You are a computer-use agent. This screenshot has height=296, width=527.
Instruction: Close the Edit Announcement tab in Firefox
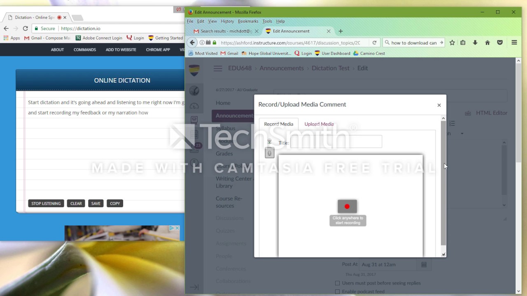point(329,31)
